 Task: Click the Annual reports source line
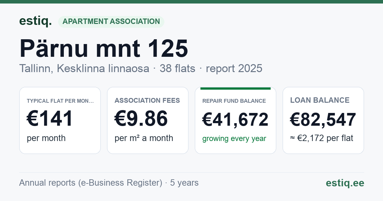click(x=109, y=183)
